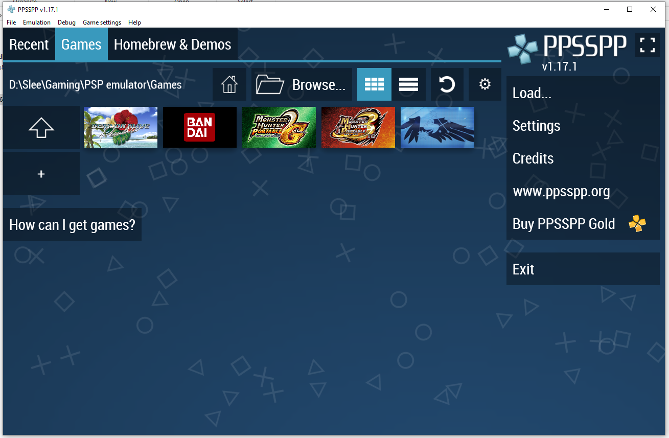Open the Recent tab

tap(29, 44)
